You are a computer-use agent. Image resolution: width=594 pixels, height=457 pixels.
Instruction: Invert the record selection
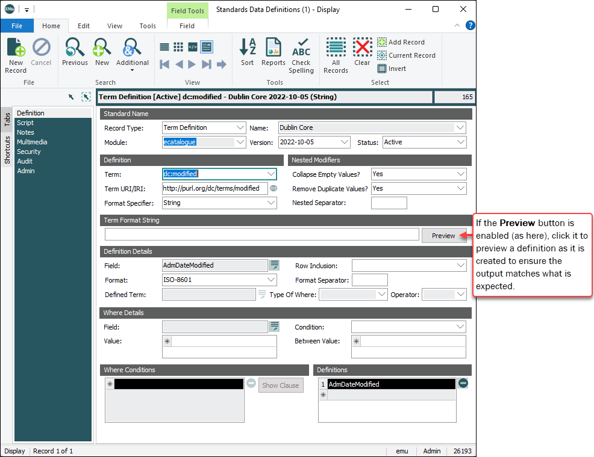coord(392,69)
